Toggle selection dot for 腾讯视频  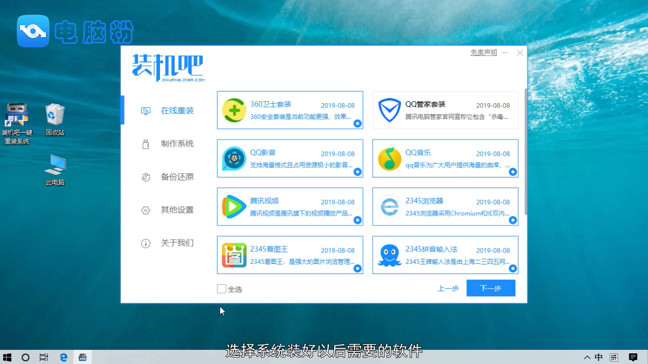click(x=357, y=220)
